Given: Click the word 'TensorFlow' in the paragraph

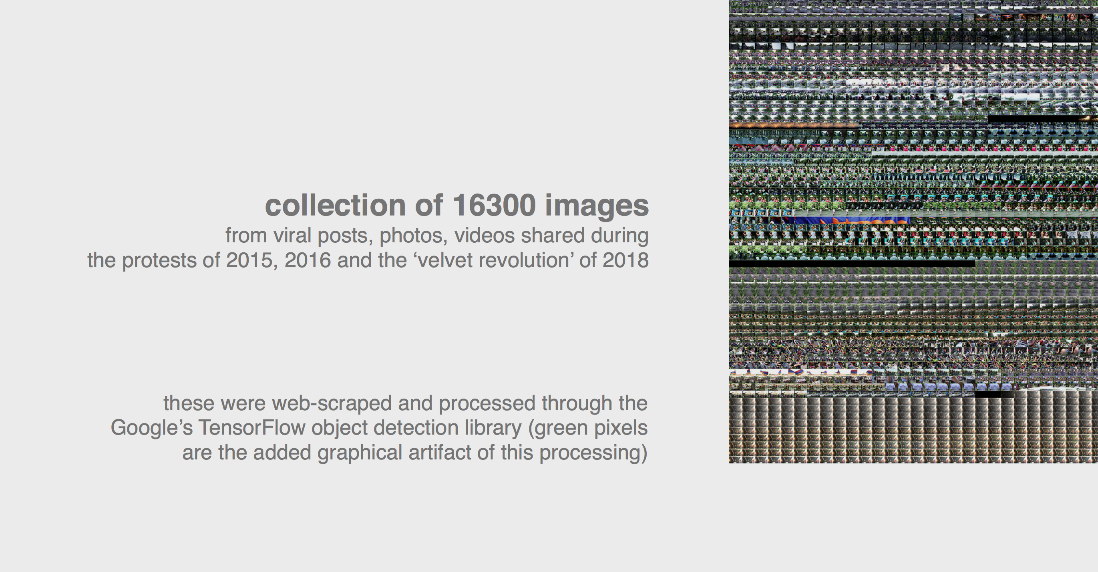Looking at the screenshot, I should (251, 427).
